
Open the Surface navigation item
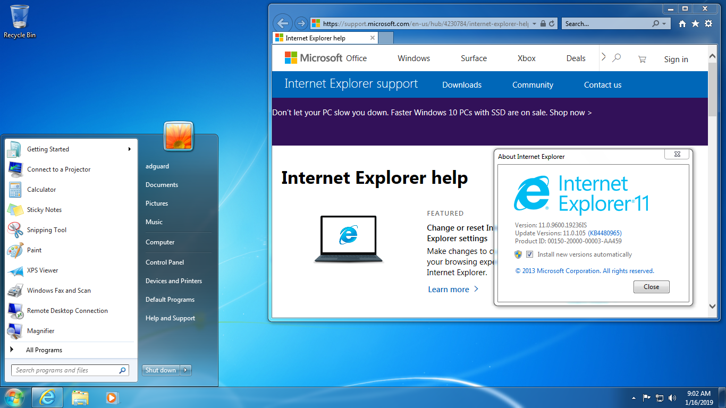point(474,58)
